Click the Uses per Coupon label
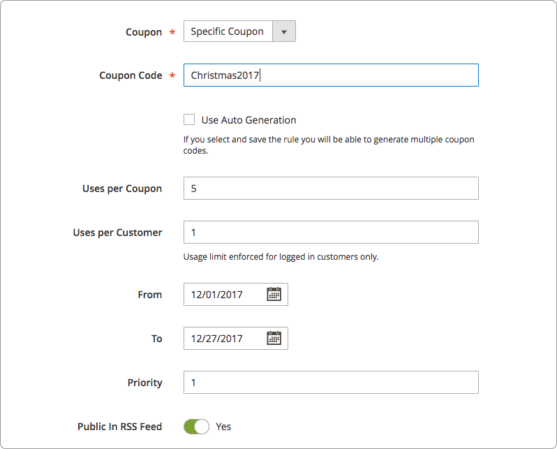 click(122, 189)
